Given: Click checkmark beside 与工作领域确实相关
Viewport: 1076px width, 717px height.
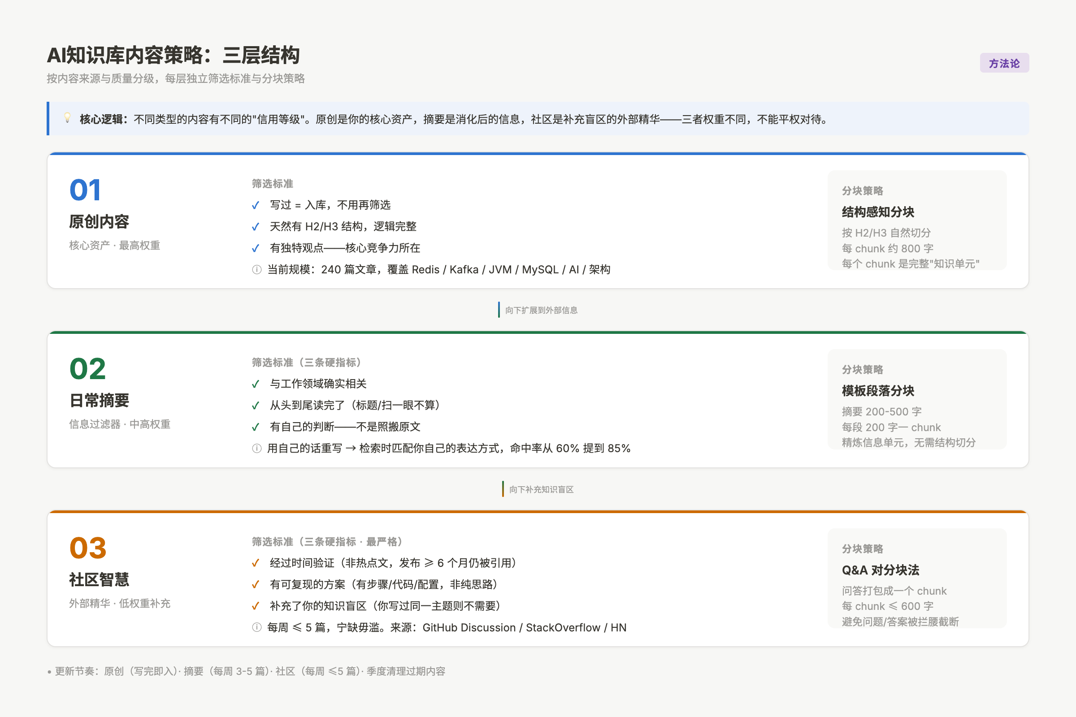Looking at the screenshot, I should click(x=256, y=384).
